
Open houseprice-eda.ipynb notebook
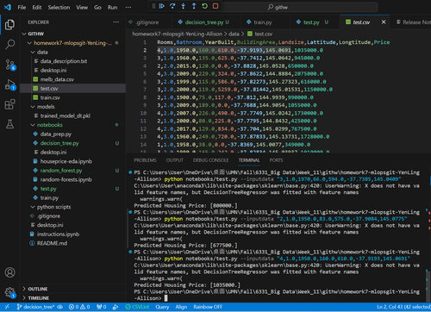(x=73, y=161)
